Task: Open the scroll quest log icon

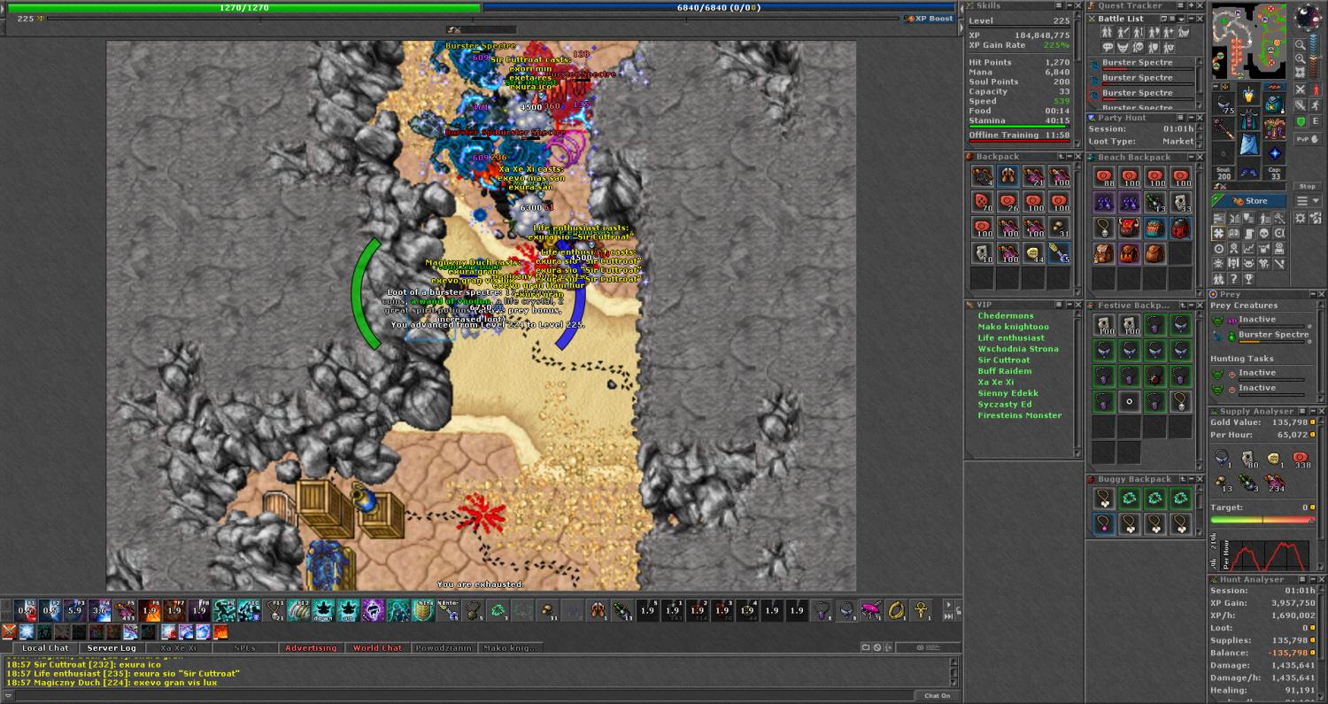Action: 1249,233
